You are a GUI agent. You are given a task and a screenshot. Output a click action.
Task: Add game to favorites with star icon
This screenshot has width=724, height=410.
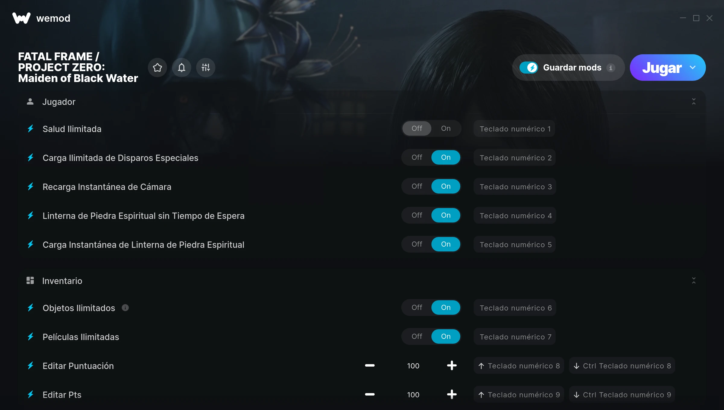(157, 68)
